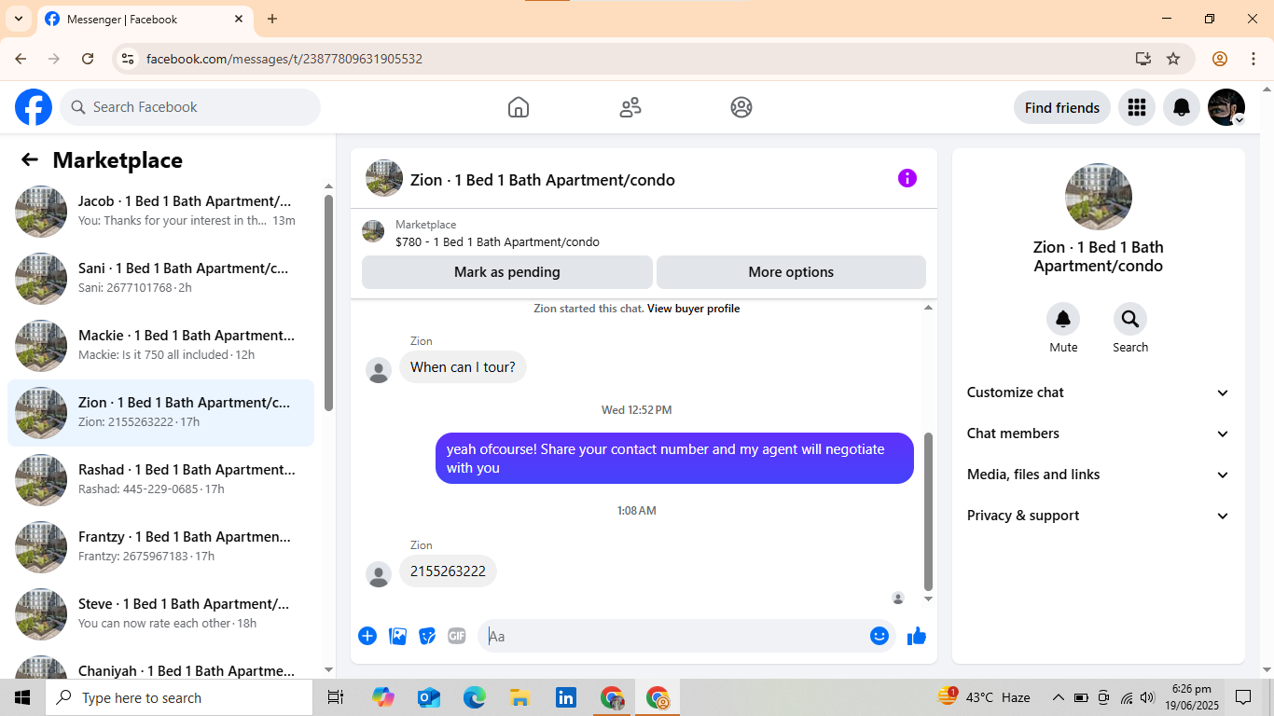This screenshot has width=1274, height=716.
Task: Go to Facebook Home icon
Action: [x=519, y=107]
